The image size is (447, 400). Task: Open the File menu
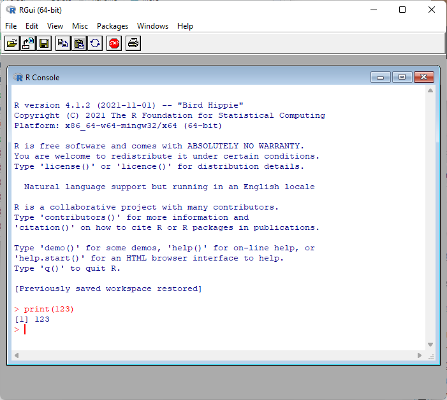click(x=11, y=26)
